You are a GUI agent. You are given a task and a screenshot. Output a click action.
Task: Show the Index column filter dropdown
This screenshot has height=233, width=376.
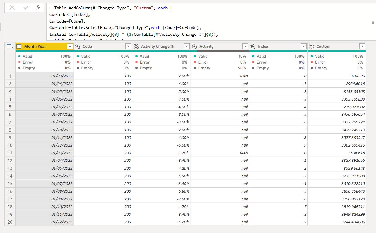pos(304,46)
